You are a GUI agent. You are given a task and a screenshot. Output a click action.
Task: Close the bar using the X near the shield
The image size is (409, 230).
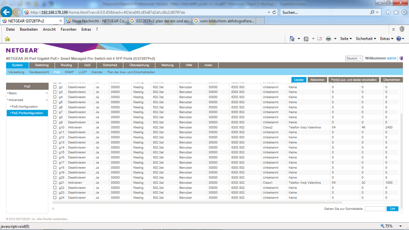click(393, 29)
